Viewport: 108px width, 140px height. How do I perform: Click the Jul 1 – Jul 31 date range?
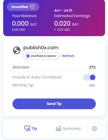(63, 10)
